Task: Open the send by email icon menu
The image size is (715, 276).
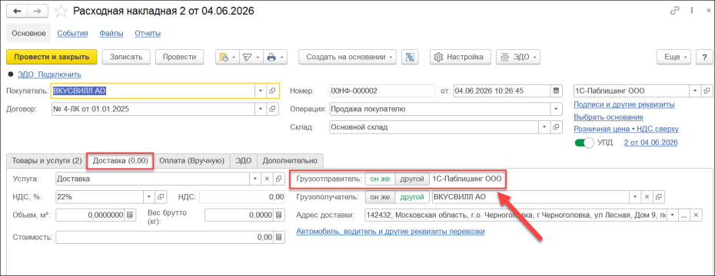Action: click(251, 57)
